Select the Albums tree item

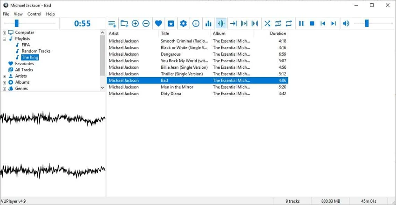22,82
